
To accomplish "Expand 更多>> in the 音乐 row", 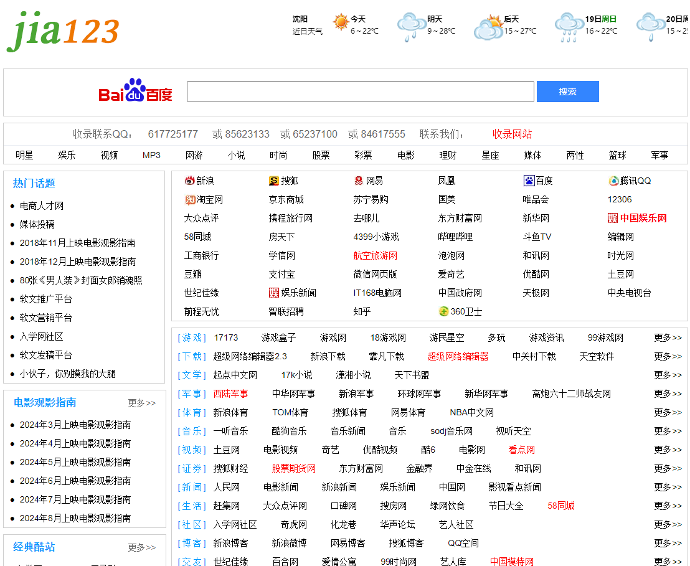I will coord(668,432).
